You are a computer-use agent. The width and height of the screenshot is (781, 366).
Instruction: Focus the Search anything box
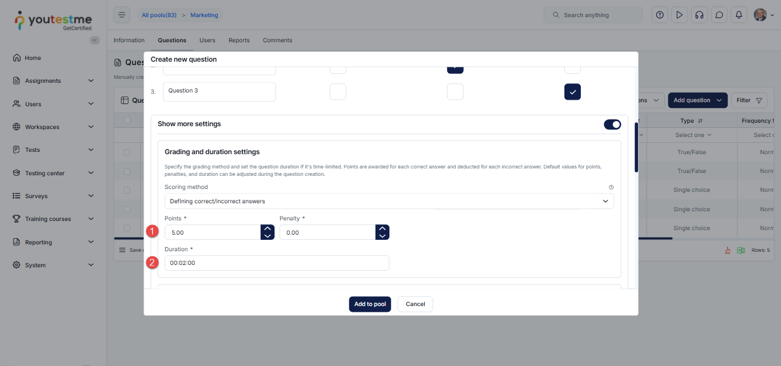593,15
